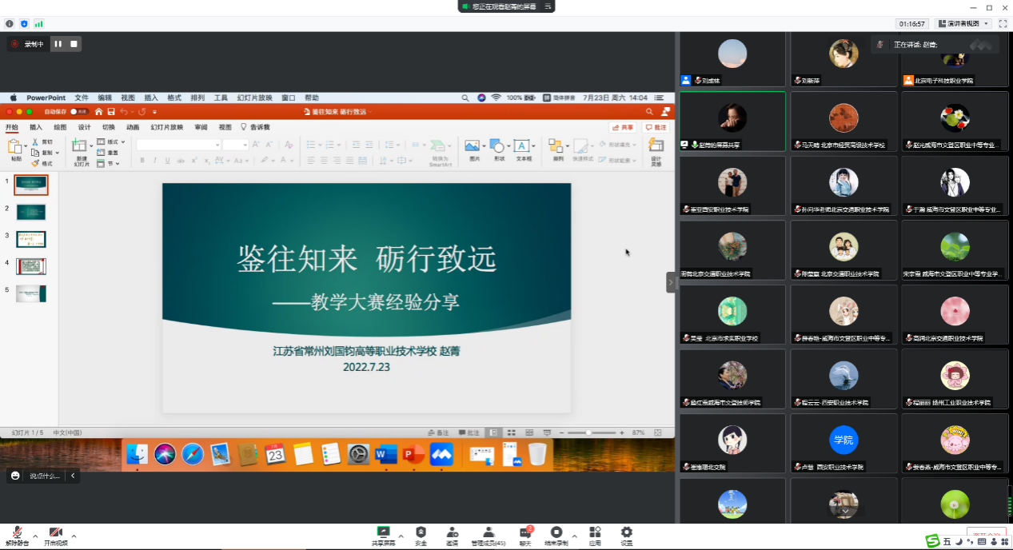Stop the recording with square button
1013x550 pixels.
[x=74, y=44]
